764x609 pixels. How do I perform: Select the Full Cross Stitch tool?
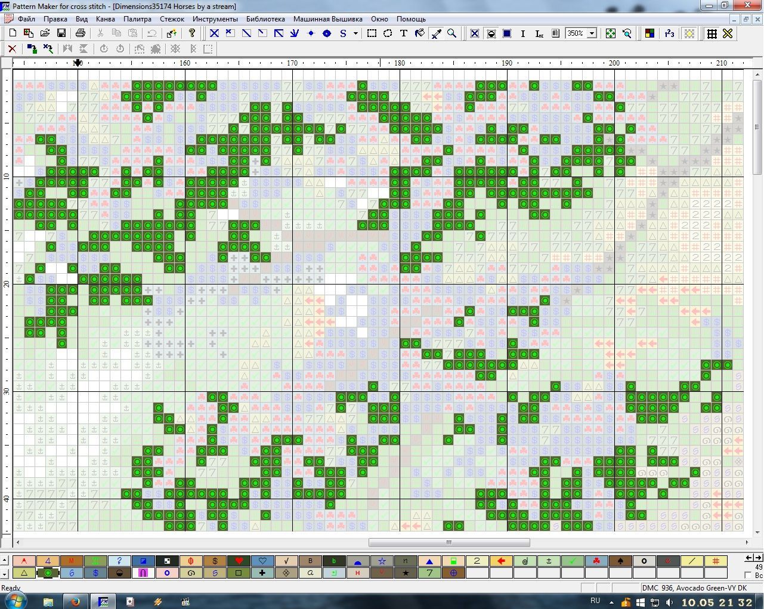[x=214, y=33]
